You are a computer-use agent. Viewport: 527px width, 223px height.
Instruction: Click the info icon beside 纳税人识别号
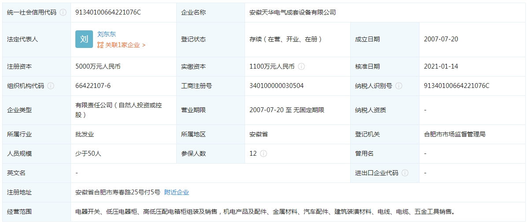tap(399, 86)
